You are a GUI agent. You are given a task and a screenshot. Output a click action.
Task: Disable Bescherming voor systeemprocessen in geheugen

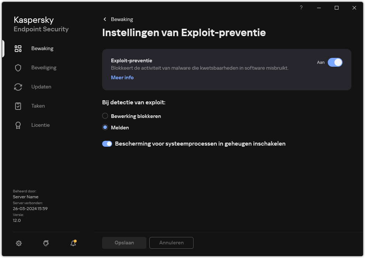click(x=107, y=143)
